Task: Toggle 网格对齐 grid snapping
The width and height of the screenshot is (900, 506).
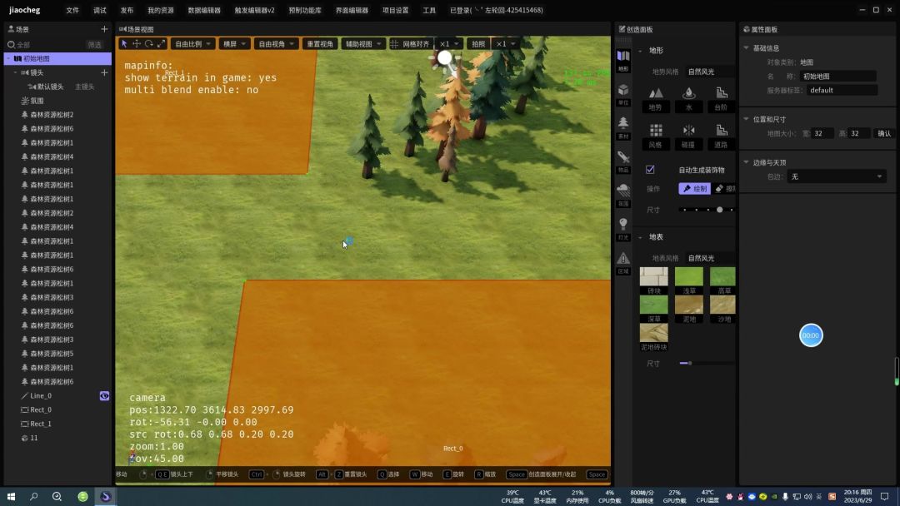Action: [410, 43]
